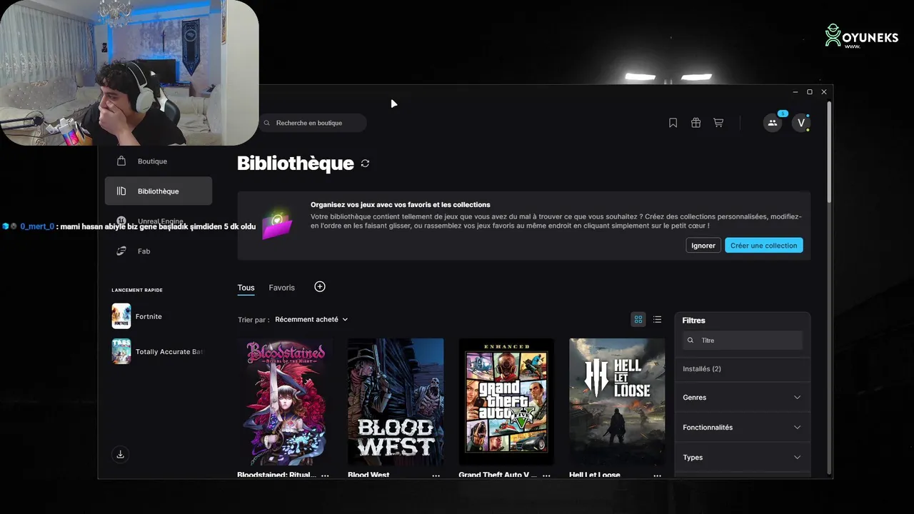Screen dimensions: 914x514
Task: Open the Grand Theft Auto V cover
Action: tap(506, 402)
